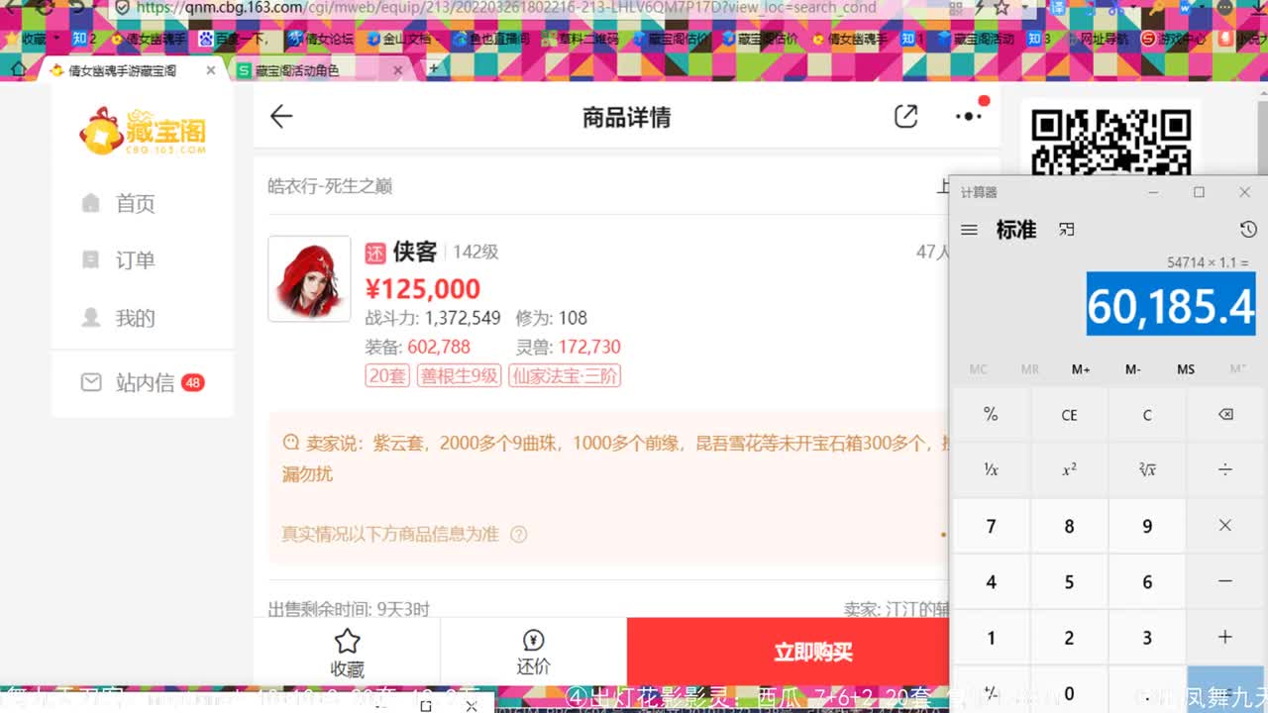Click the 还价 bargain button

pyautogui.click(x=533, y=653)
